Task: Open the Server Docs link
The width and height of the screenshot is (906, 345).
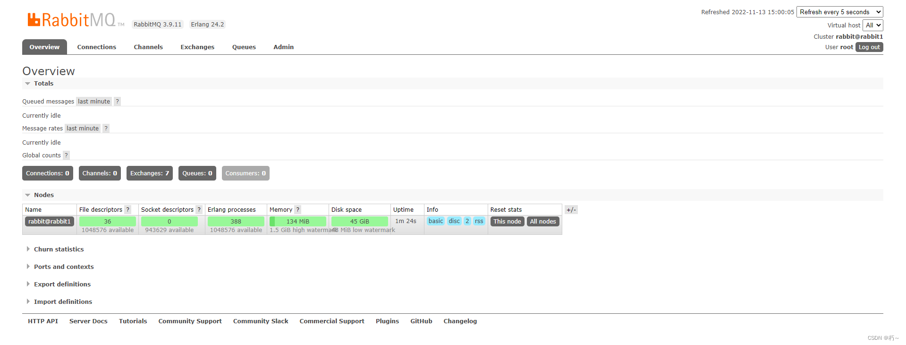Action: point(88,321)
